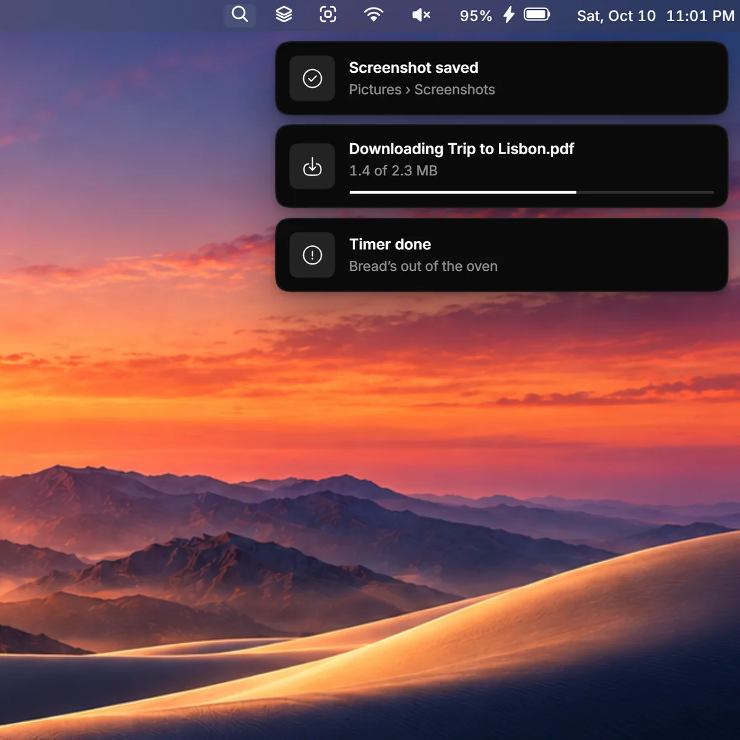Open Downloading Trip to Lisbon.pdf notification
This screenshot has width=740, height=740.
click(461, 149)
